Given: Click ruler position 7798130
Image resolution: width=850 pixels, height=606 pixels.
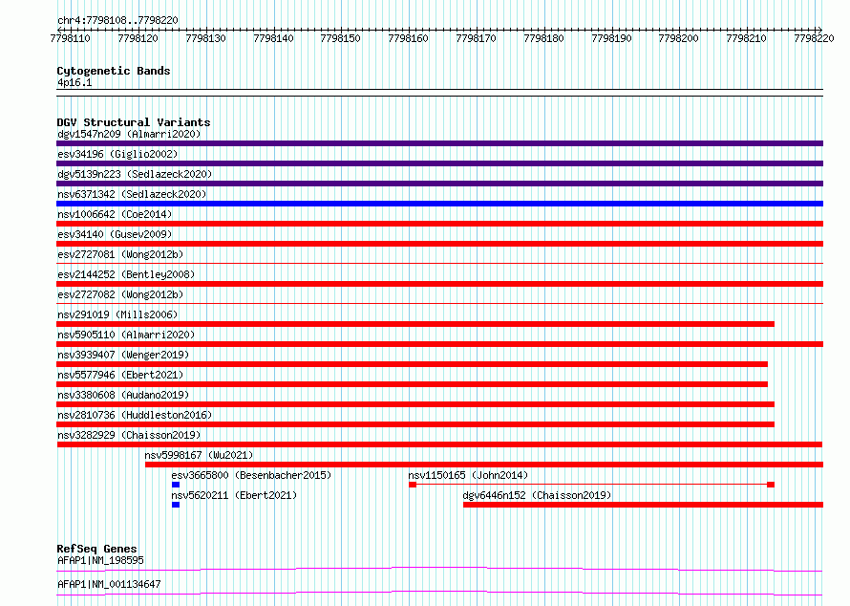Looking at the screenshot, I should (205, 38).
